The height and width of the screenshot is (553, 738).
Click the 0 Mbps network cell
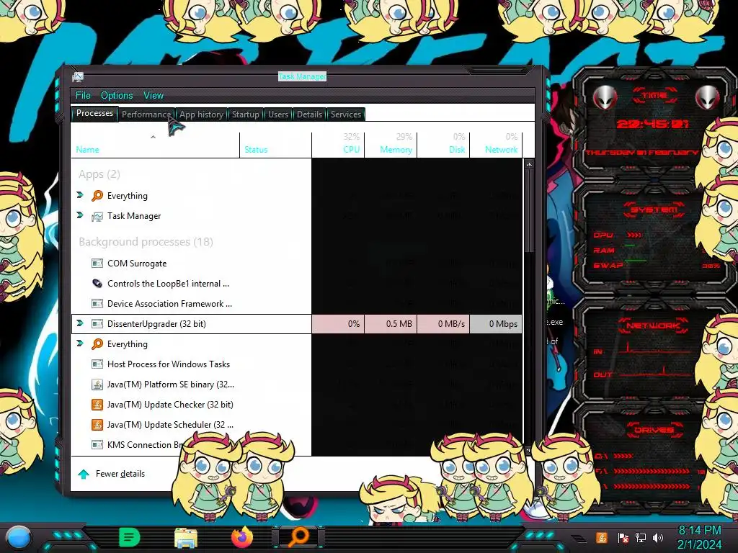pyautogui.click(x=496, y=324)
